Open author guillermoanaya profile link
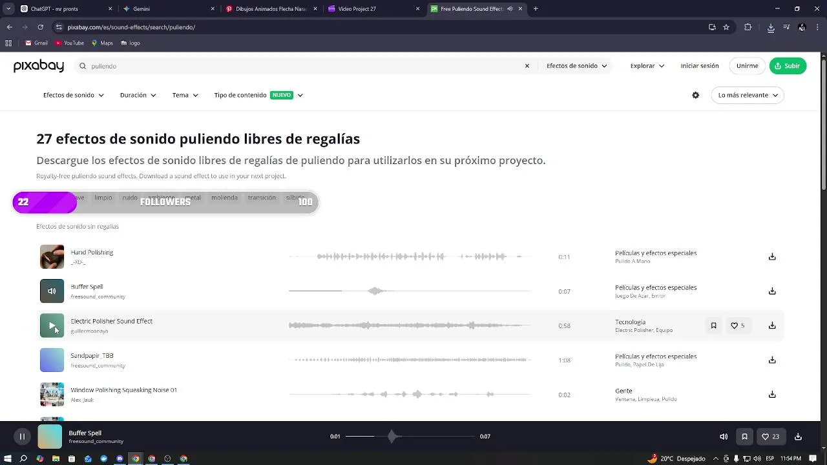Viewport: 827px width, 465px height. (x=89, y=331)
